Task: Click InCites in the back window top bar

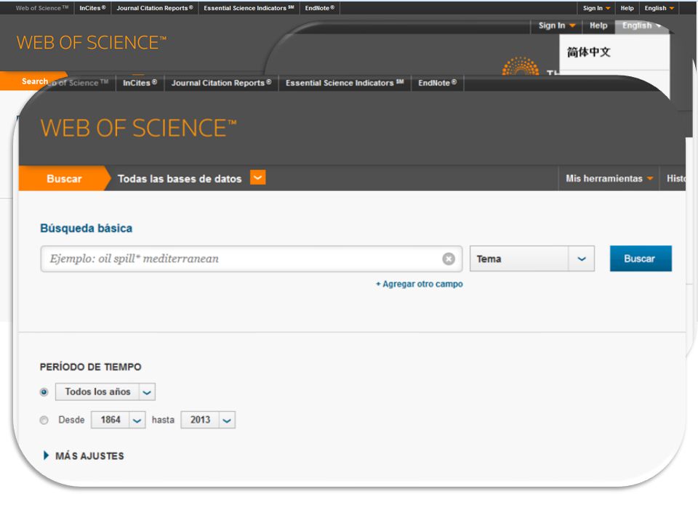Action: click(x=92, y=8)
